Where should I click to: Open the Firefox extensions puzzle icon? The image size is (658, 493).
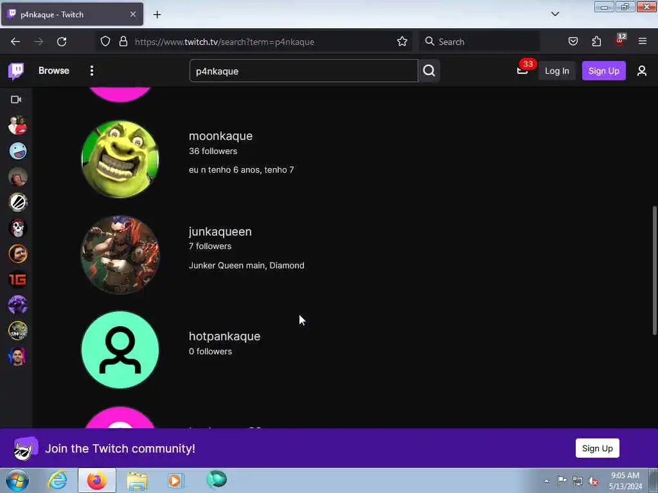pyautogui.click(x=596, y=42)
